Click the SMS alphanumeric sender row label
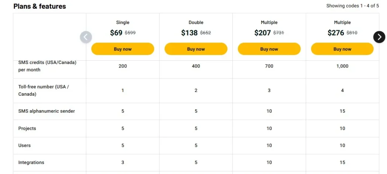 coord(46,111)
